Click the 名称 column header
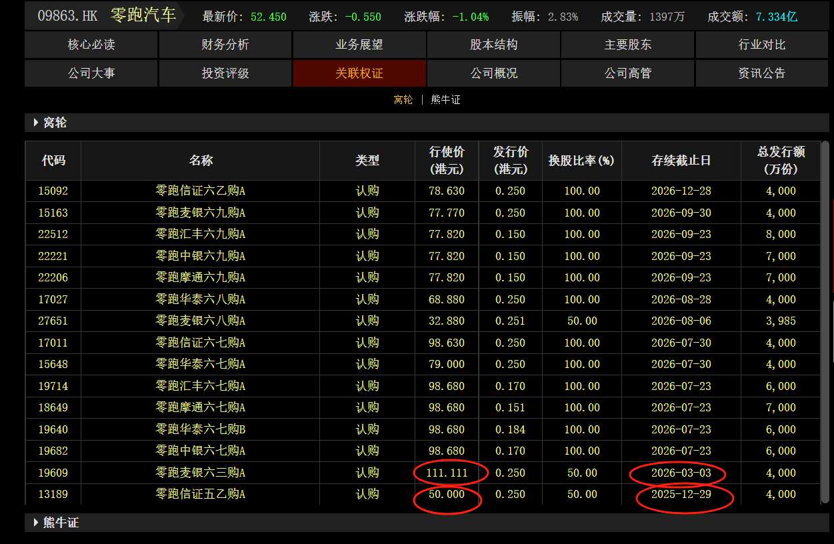Screen dimensions: 834x544 (x=201, y=161)
